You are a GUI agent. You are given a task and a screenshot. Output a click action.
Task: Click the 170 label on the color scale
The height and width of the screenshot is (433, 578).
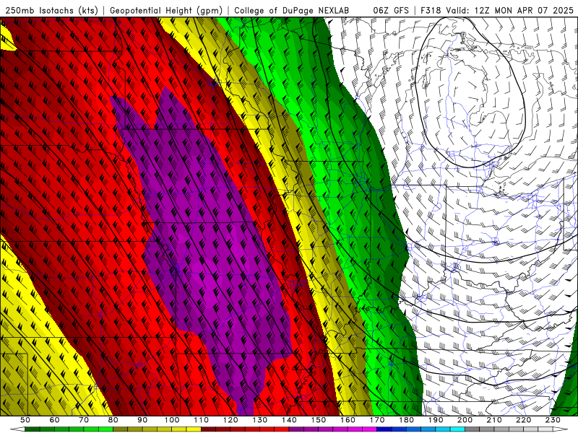point(377,420)
